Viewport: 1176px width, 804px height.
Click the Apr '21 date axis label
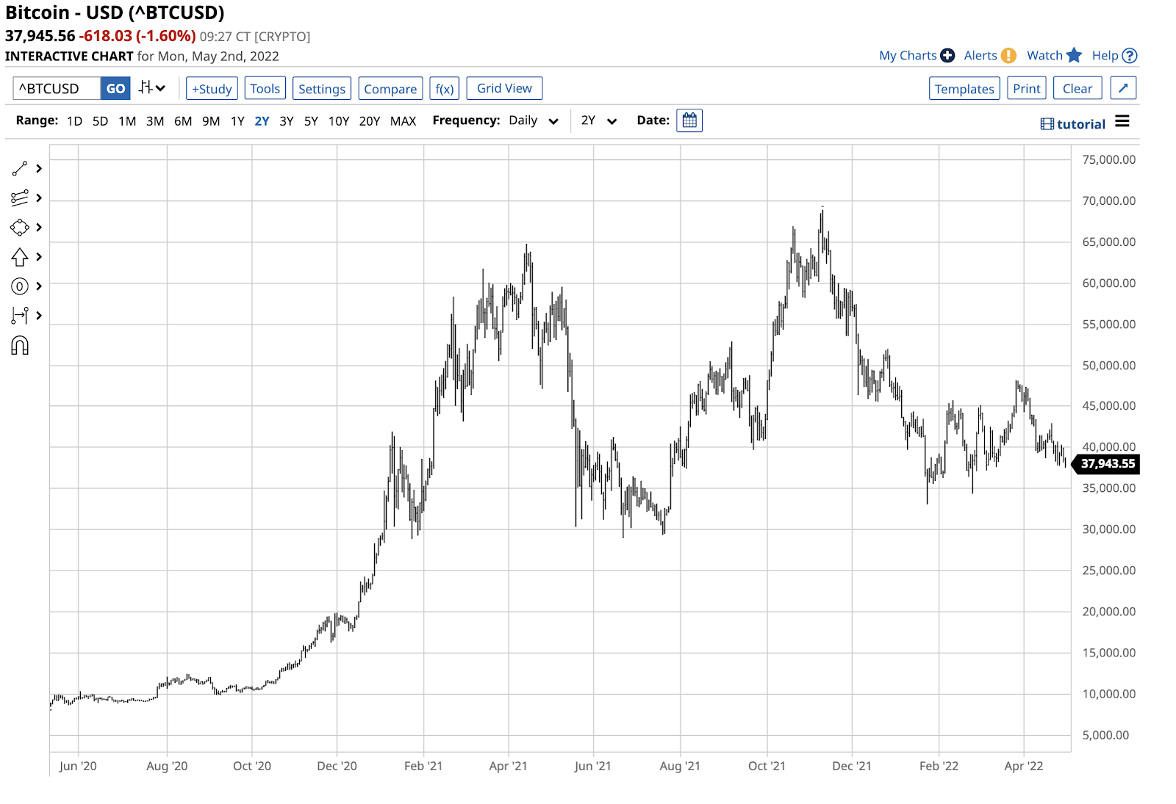pyautogui.click(x=508, y=766)
